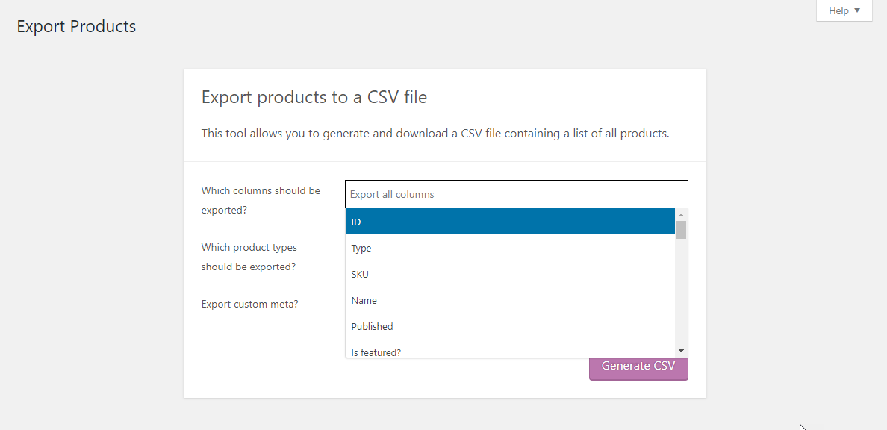The width and height of the screenshot is (887, 430).
Task: Click the 'Which product types should be exported?' label
Action: [249, 257]
